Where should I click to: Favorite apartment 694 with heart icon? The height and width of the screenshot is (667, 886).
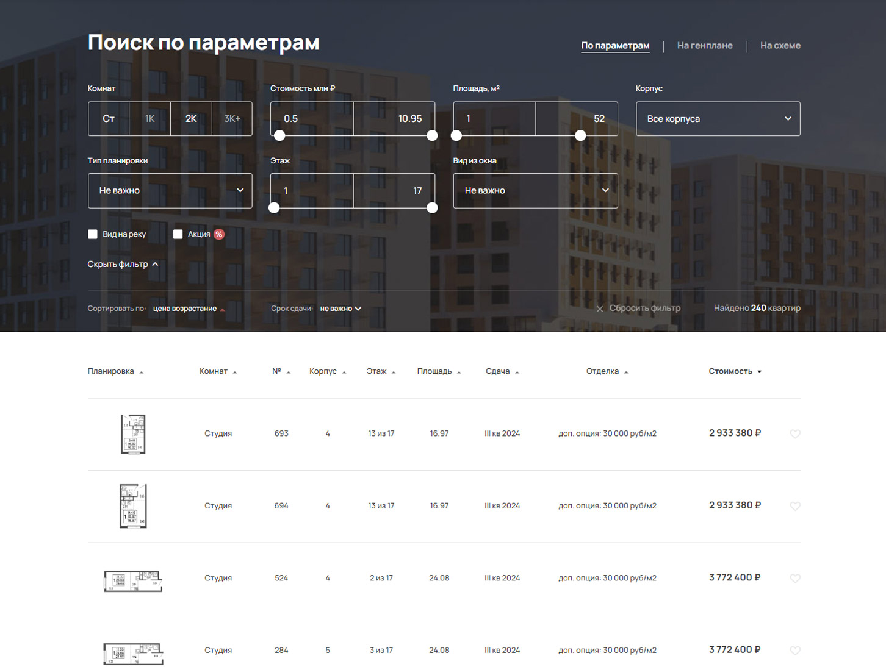point(794,506)
